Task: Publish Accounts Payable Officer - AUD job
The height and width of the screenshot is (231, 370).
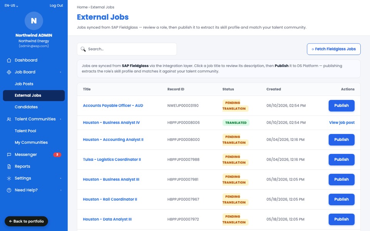Action: point(341,105)
